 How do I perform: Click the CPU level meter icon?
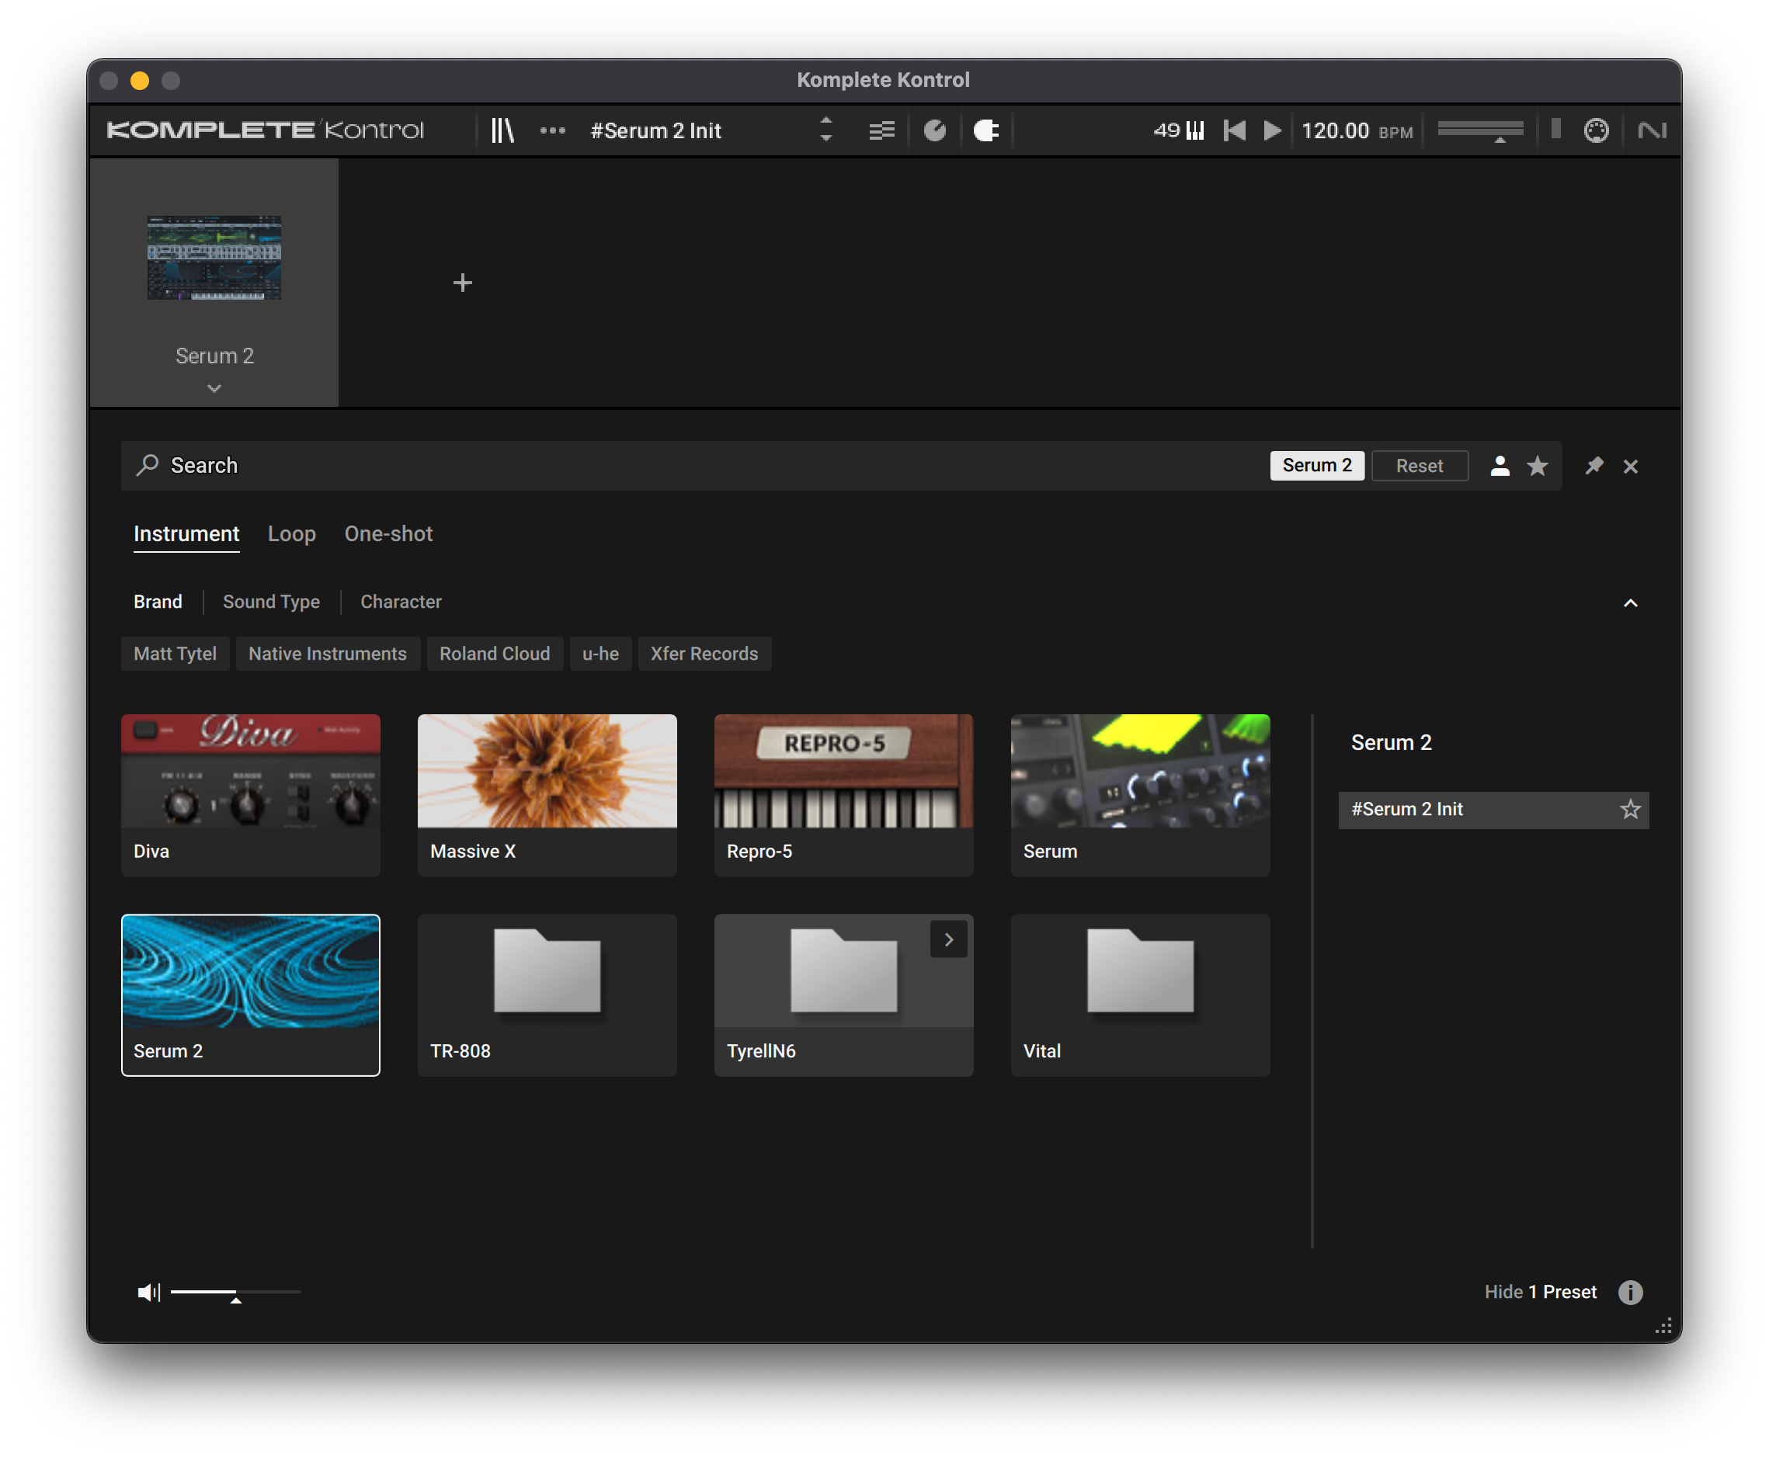pyautogui.click(x=1555, y=129)
